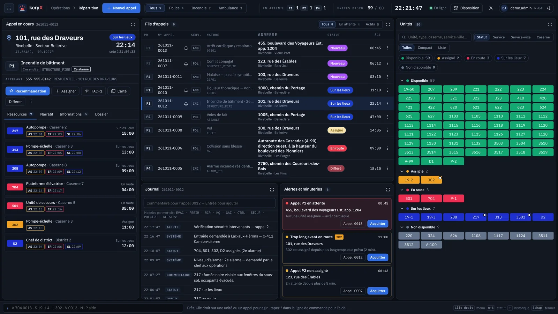
Task: Expand the Alertes et minuteries panel fullscreen
Action: (388, 189)
